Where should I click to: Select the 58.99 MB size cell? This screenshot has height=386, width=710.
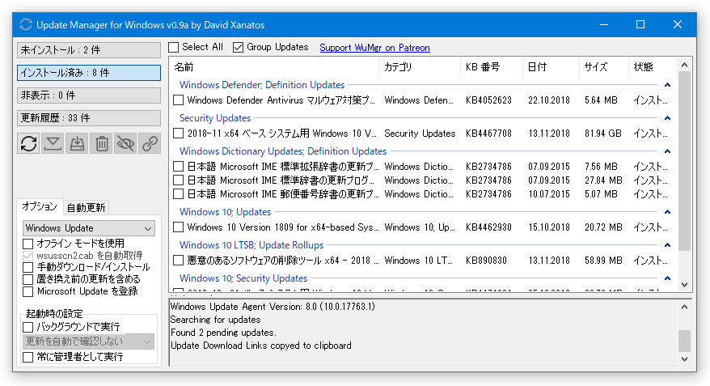602,260
